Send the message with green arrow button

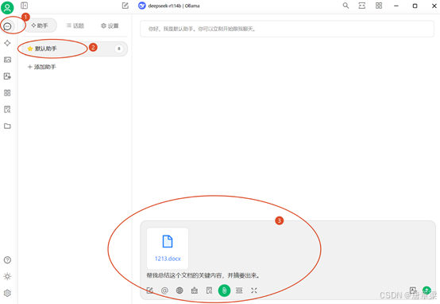click(x=426, y=290)
